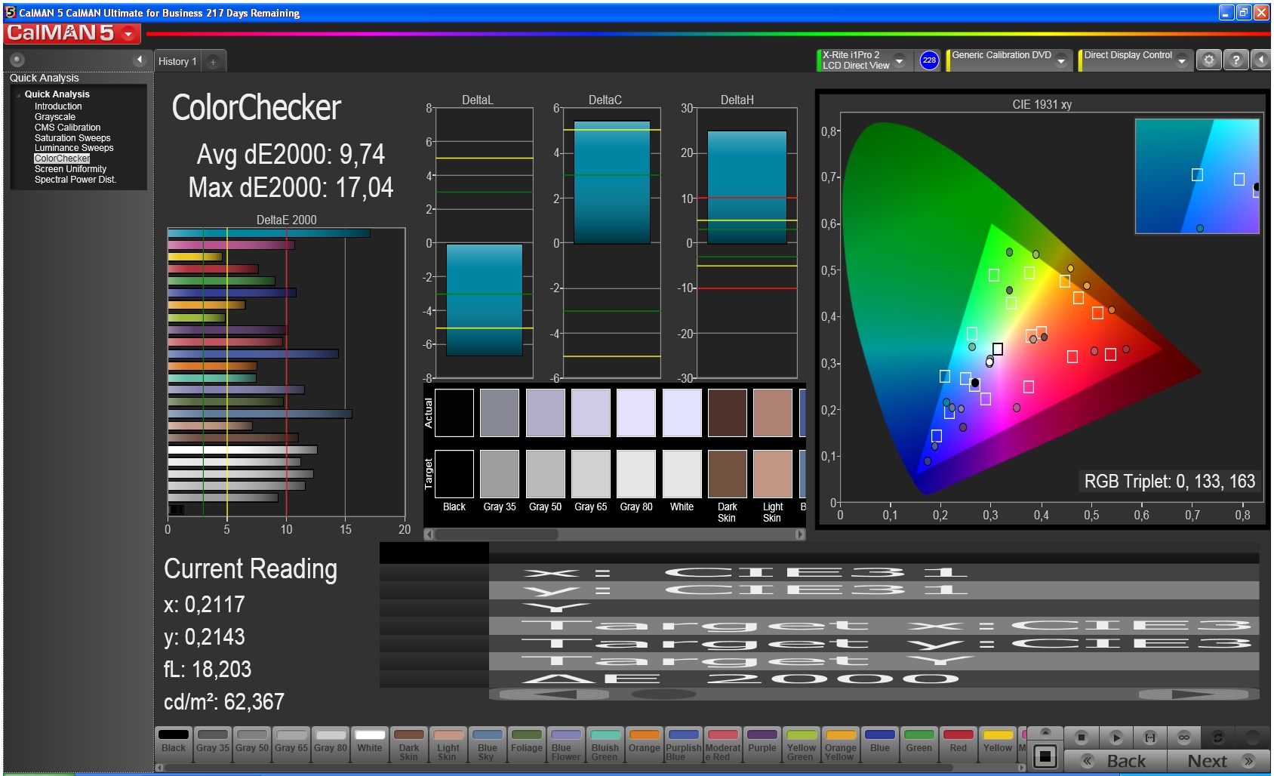Viewport: 1274px width, 776px height.
Task: Select the Gray 80 patch button
Action: [331, 745]
